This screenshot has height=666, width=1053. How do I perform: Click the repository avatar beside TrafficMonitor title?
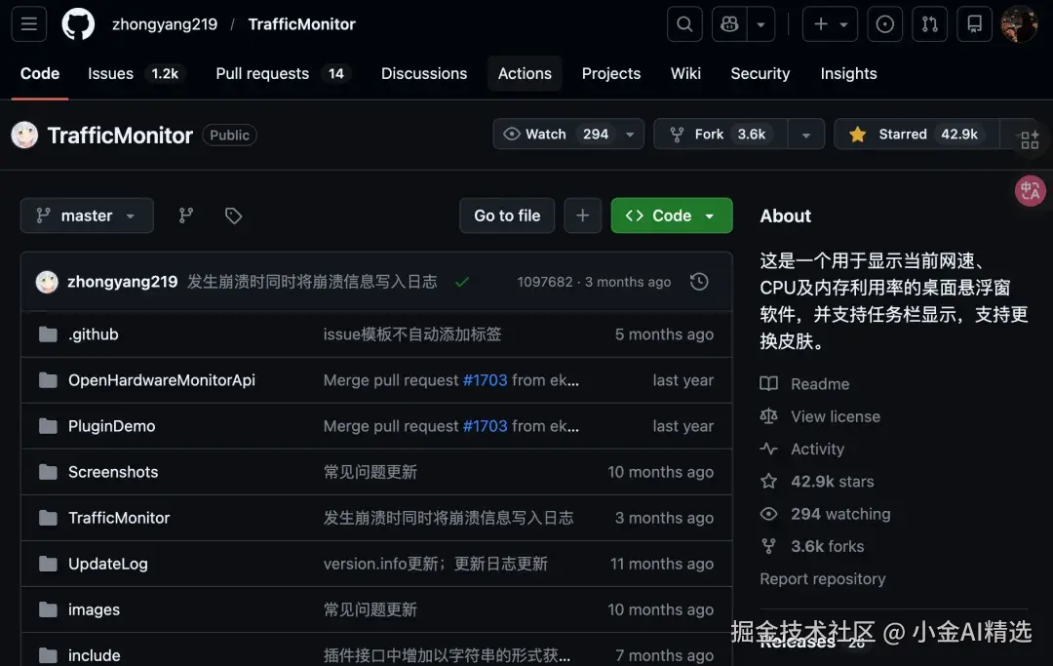click(24, 135)
